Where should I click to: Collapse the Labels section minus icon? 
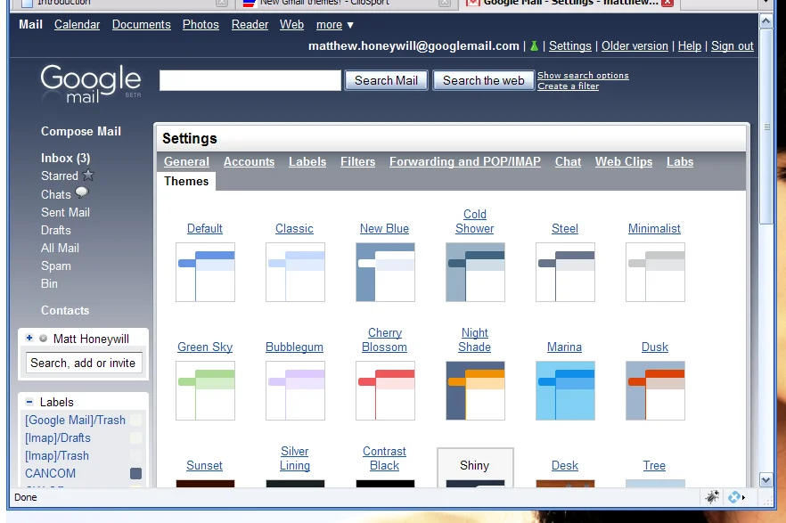click(x=29, y=402)
